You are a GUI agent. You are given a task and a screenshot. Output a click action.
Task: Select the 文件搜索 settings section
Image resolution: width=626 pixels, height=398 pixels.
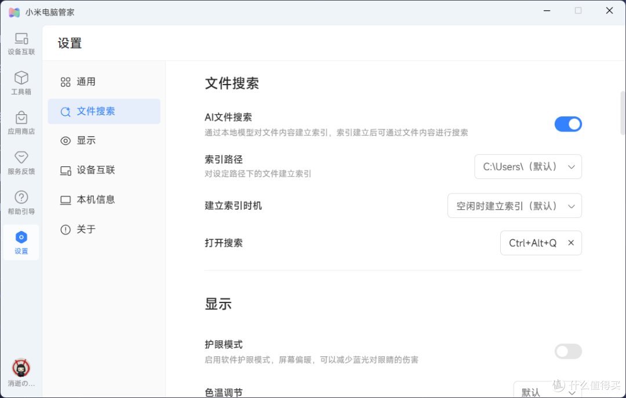pos(104,111)
